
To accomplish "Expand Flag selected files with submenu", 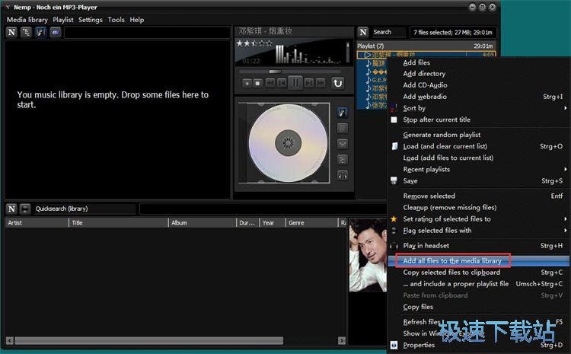I will [x=565, y=231].
